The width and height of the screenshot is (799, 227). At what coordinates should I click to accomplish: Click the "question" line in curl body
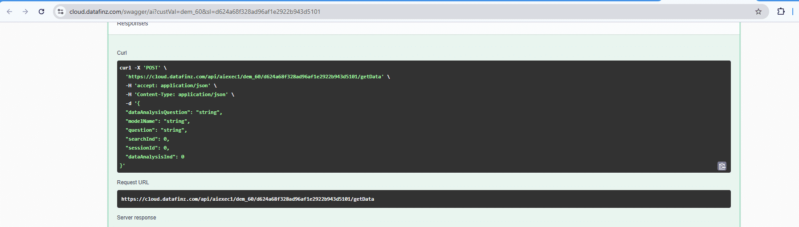[156, 130]
